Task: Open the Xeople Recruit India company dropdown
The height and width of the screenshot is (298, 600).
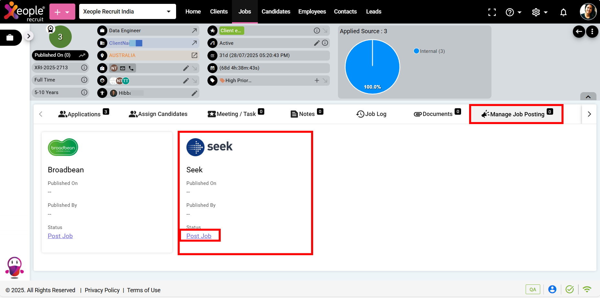Action: pyautogui.click(x=127, y=12)
